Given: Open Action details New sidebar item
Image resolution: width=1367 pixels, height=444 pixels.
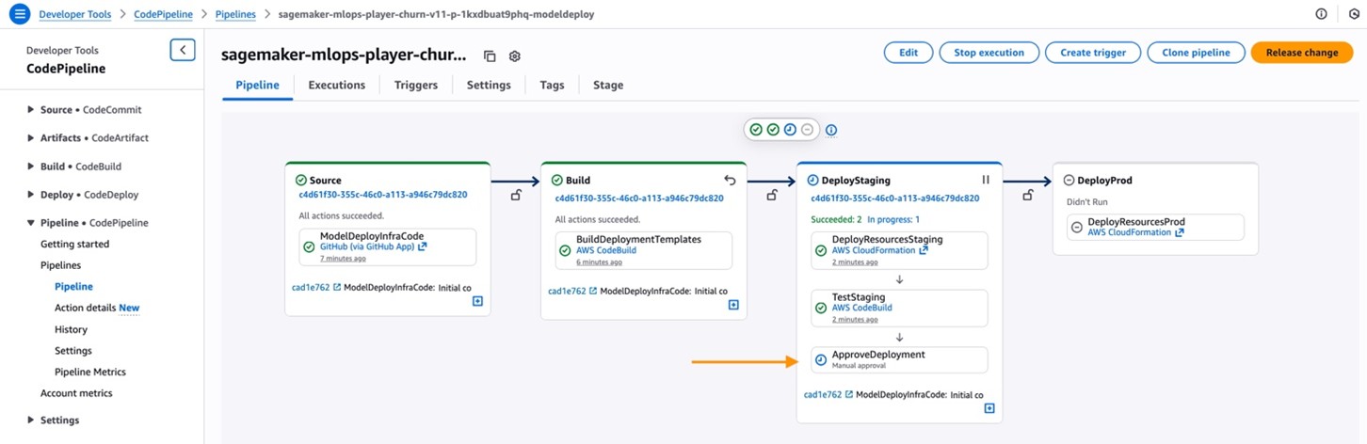Looking at the screenshot, I should click(x=97, y=308).
